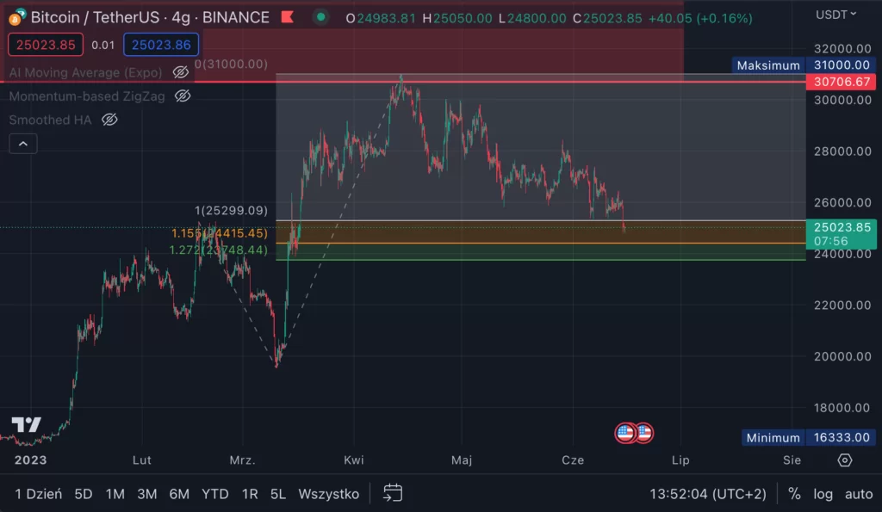Open the timezone menu showing UTC+2
This screenshot has width=882, height=512.
pos(707,494)
